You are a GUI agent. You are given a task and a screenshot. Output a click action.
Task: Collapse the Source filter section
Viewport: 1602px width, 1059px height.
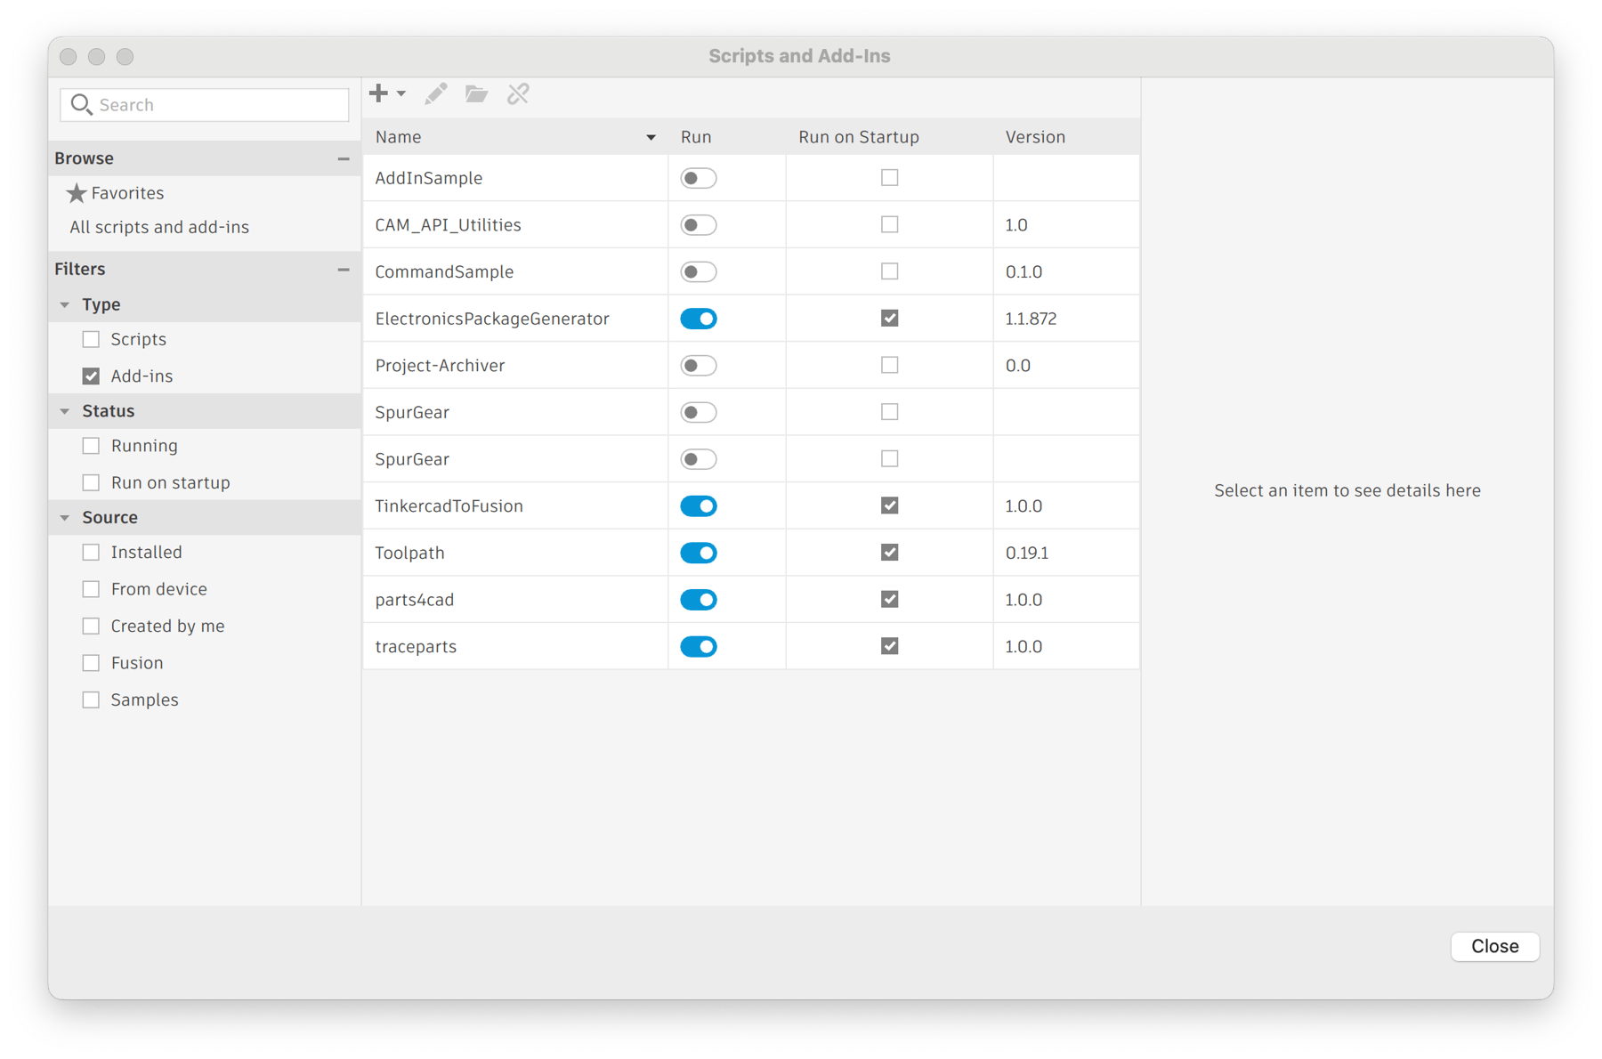64,517
